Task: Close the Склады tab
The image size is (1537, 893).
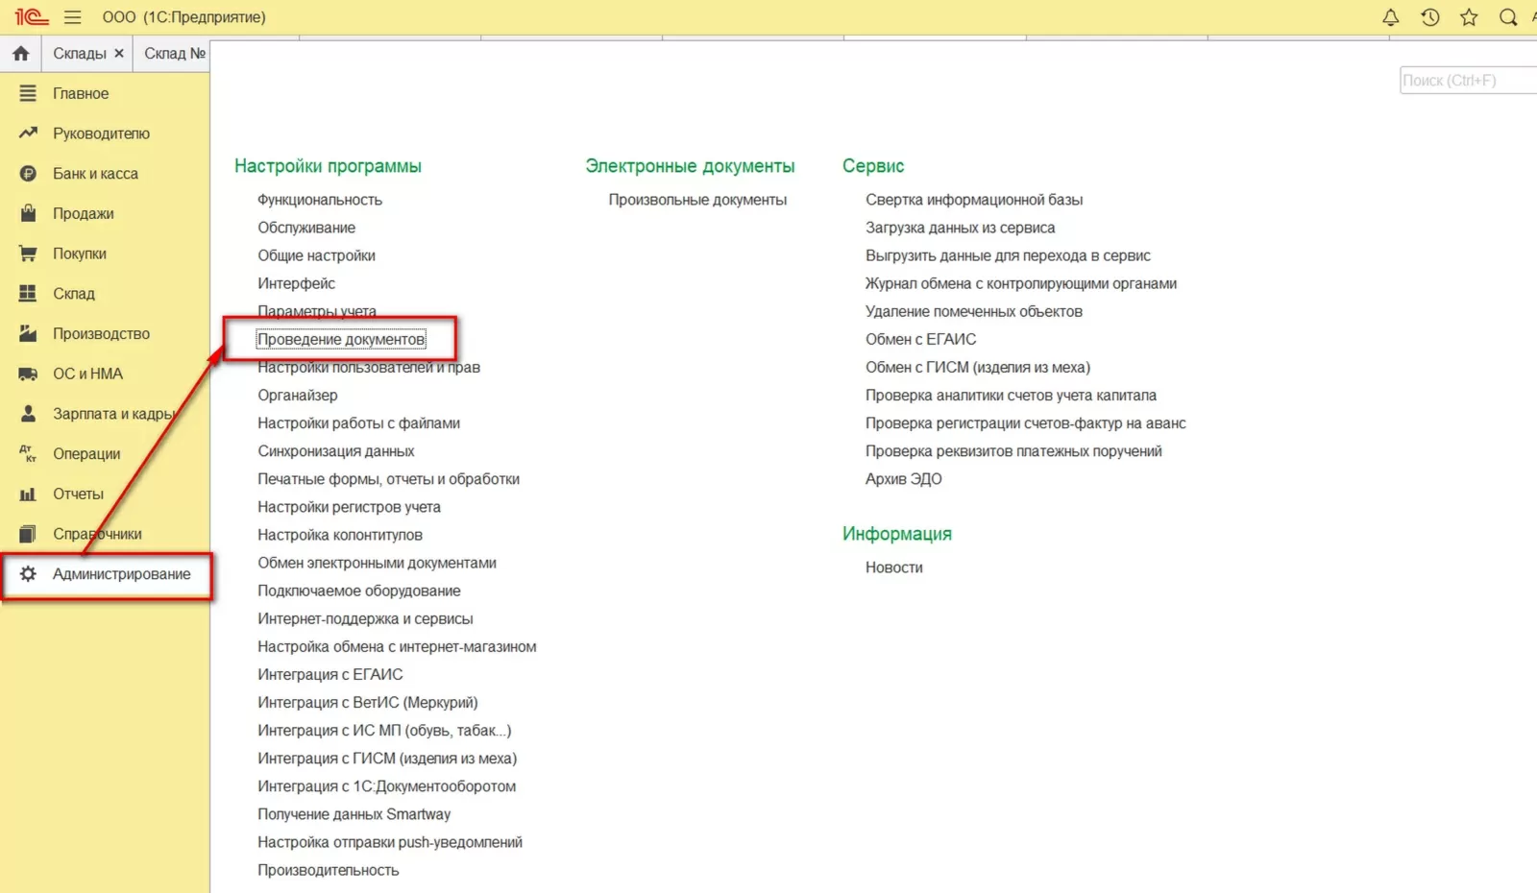Action: pos(119,54)
